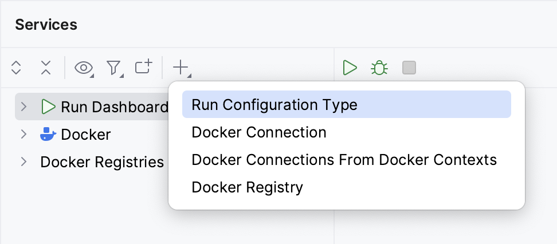Expand the Docker tree node
Viewport: 557px width, 244px height.
pyautogui.click(x=23, y=134)
